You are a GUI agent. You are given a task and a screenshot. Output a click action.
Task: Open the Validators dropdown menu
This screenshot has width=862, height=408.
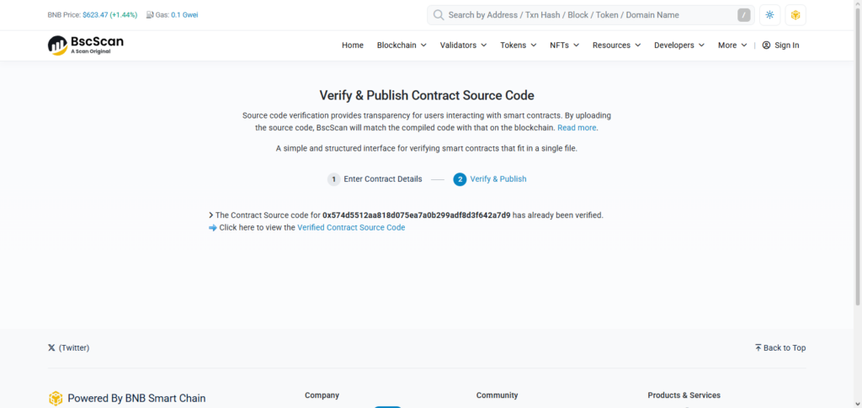(x=463, y=45)
